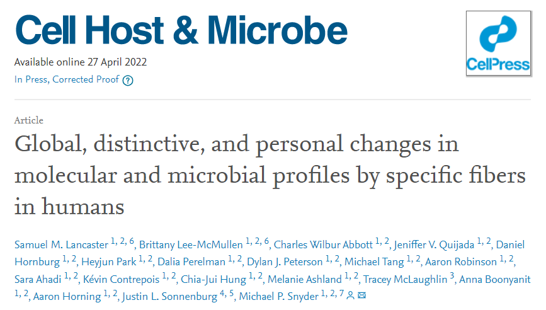
Task: Open author Michael Tang
Action: pyautogui.click(x=374, y=262)
